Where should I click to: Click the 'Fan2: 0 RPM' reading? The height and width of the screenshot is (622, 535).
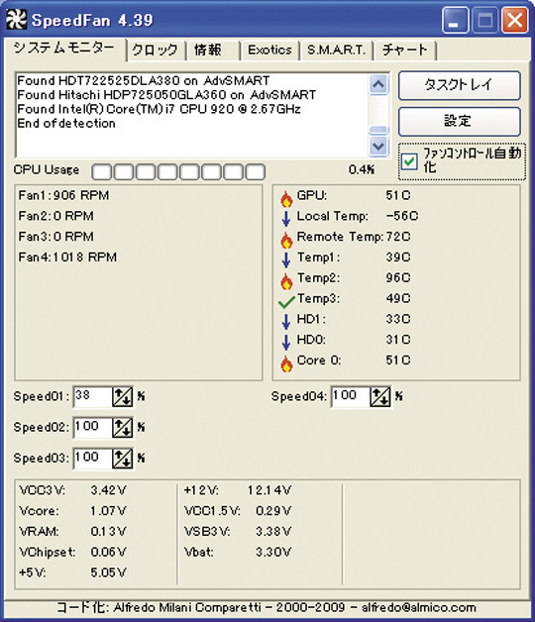click(x=55, y=216)
